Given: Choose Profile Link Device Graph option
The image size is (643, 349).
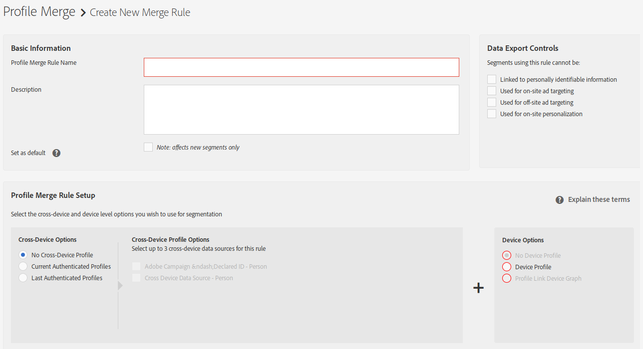Looking at the screenshot, I should [507, 278].
